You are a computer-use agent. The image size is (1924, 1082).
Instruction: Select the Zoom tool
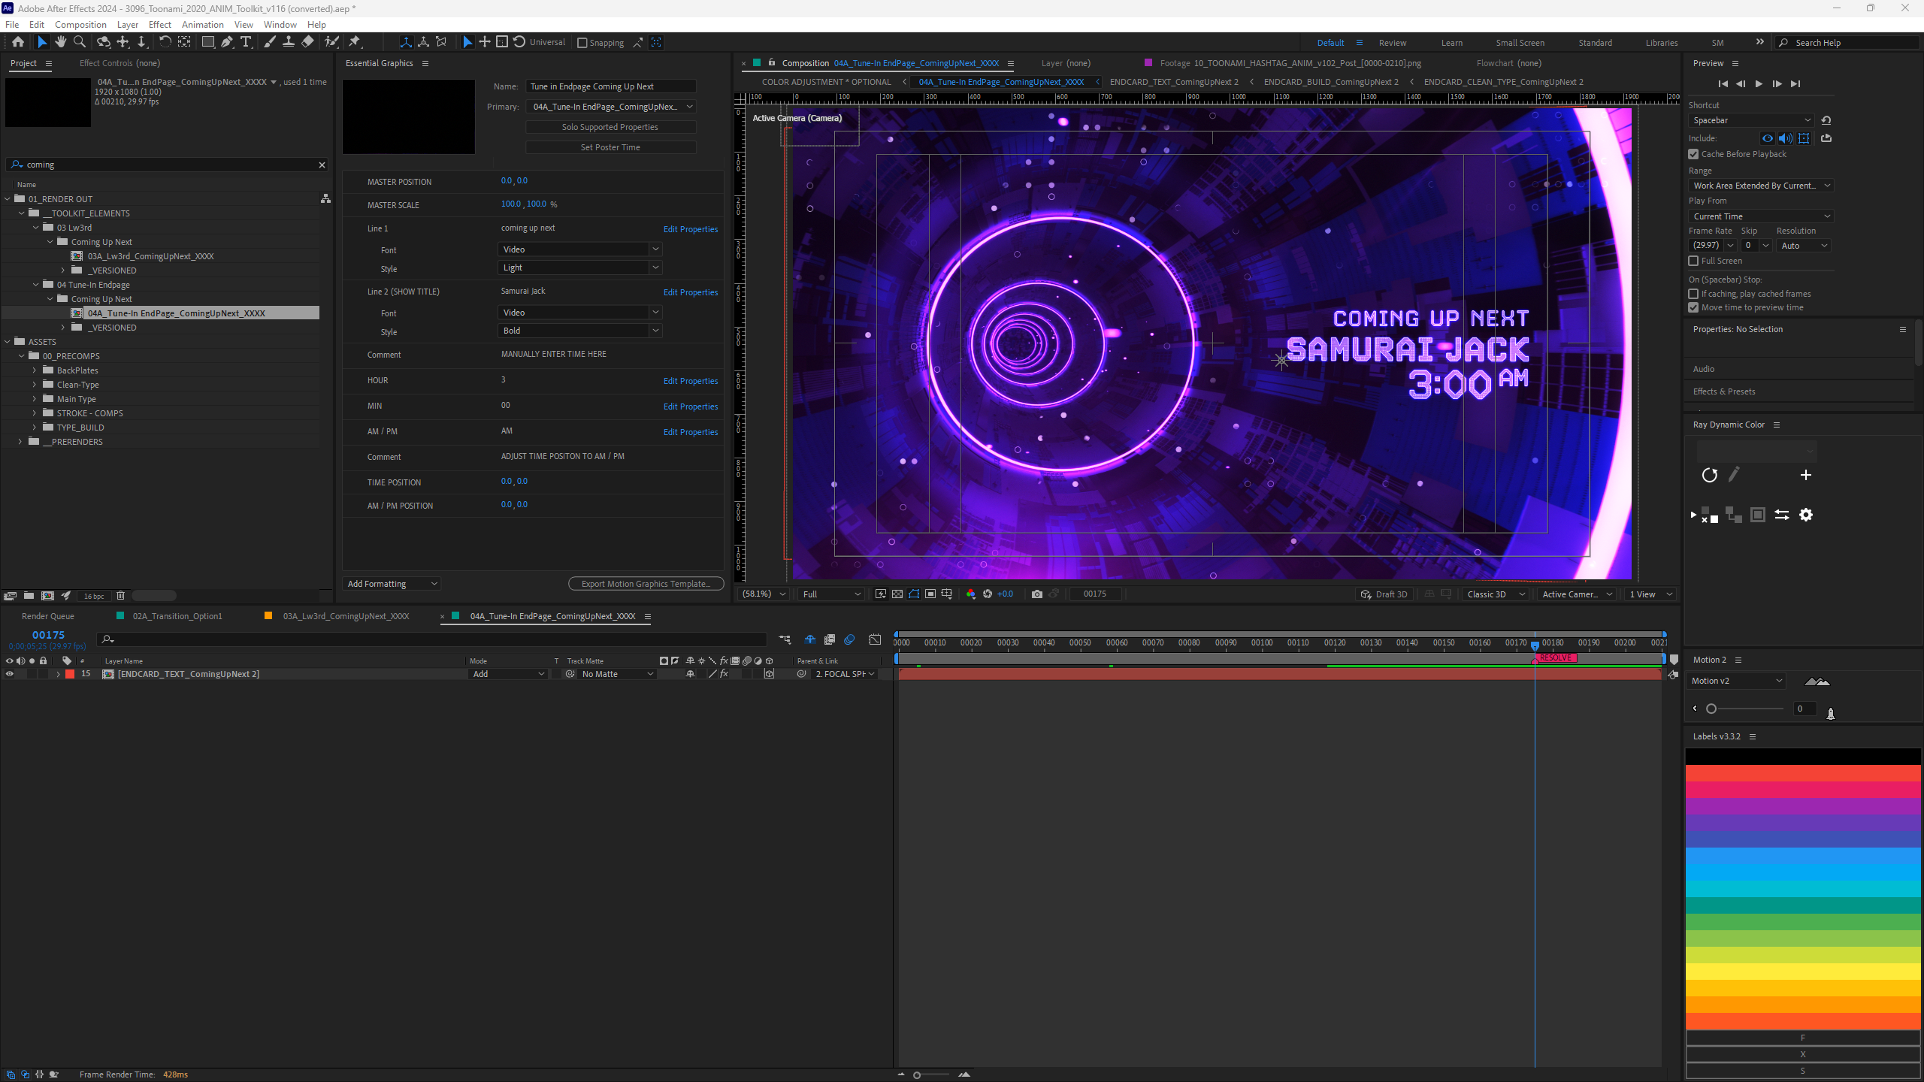click(80, 42)
